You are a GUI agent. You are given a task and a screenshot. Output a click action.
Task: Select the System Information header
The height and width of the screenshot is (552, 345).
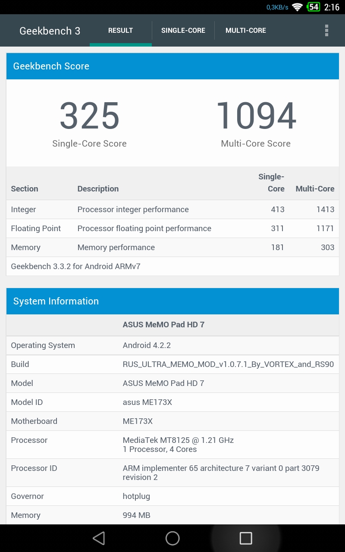pyautogui.click(x=172, y=301)
